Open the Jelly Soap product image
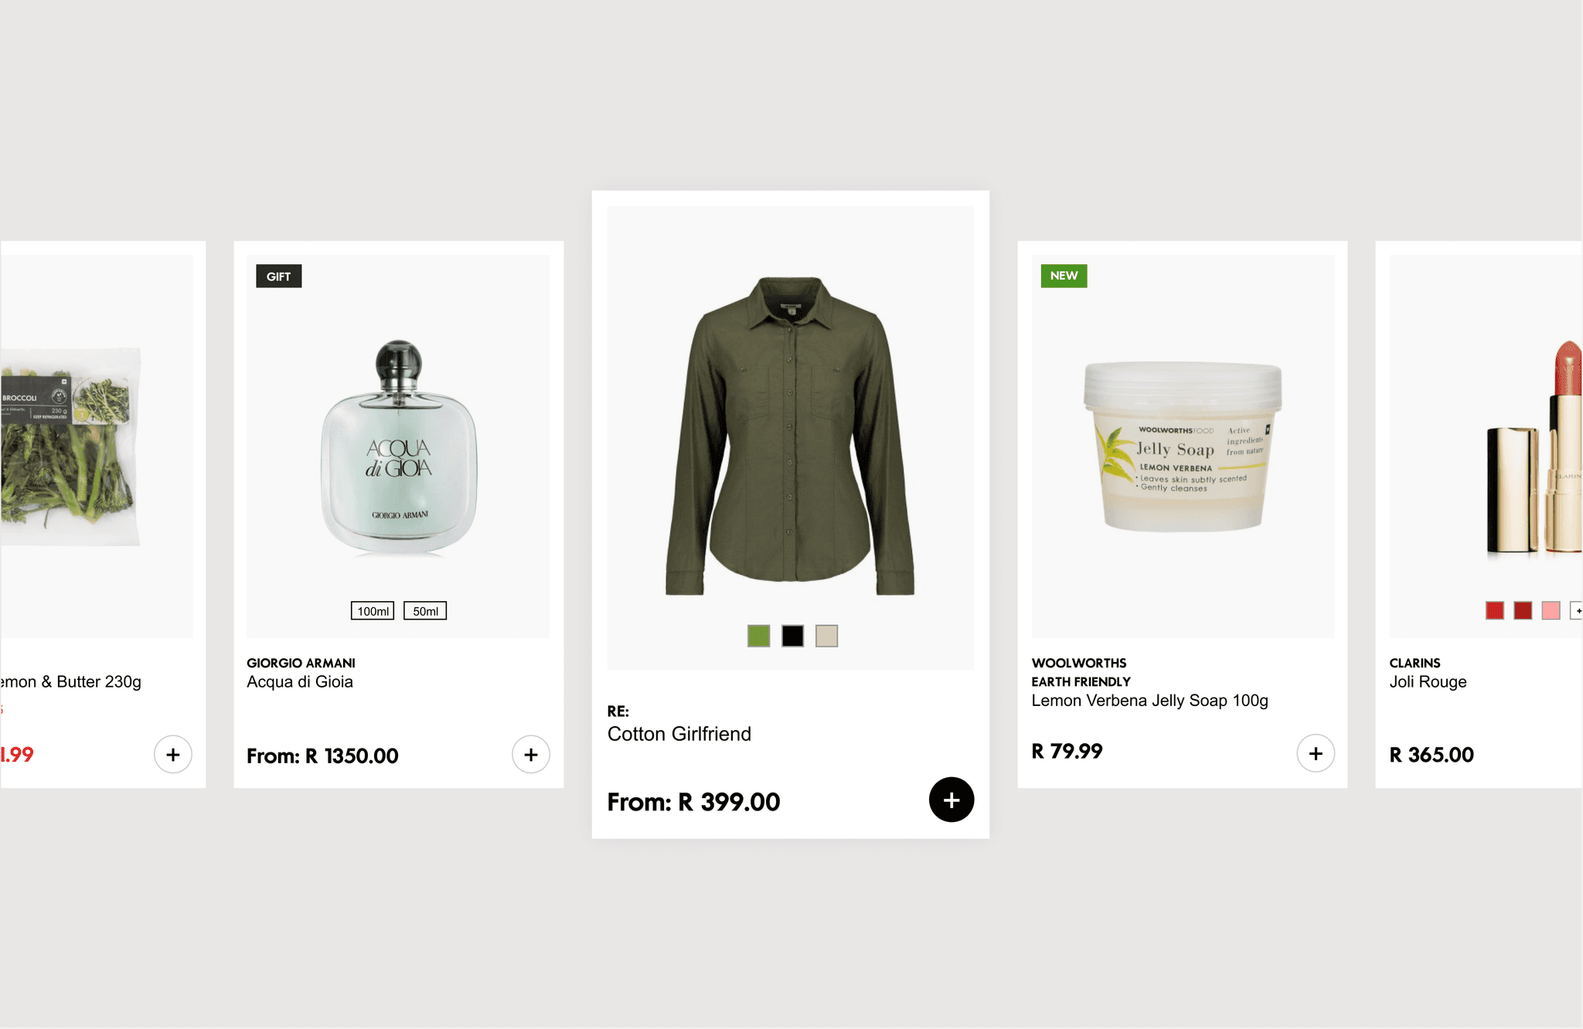The height and width of the screenshot is (1029, 1583). (1183, 447)
